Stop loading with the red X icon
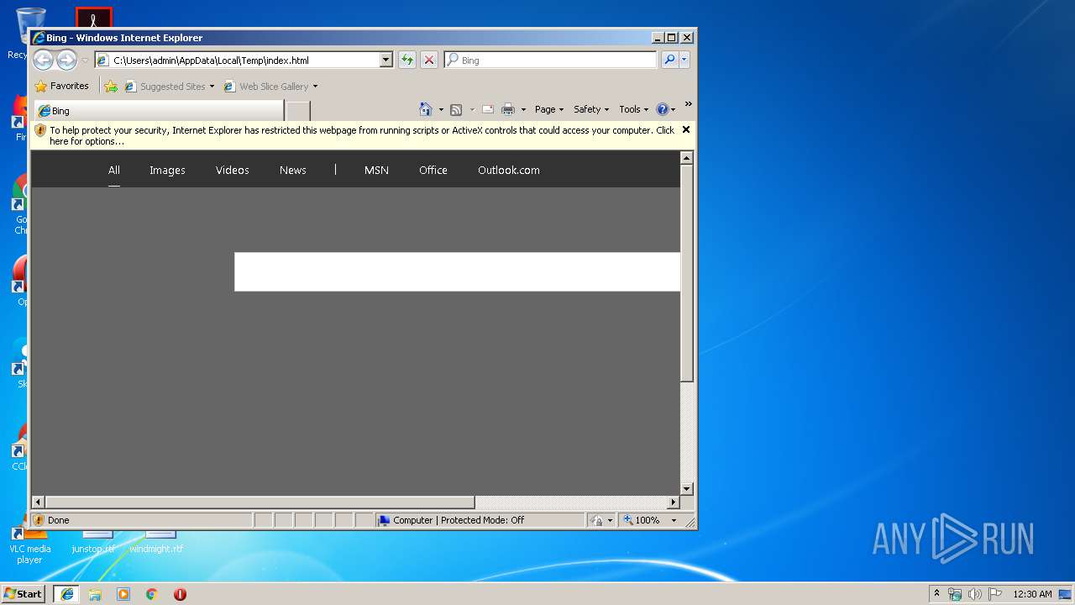1075x605 pixels. coord(429,60)
